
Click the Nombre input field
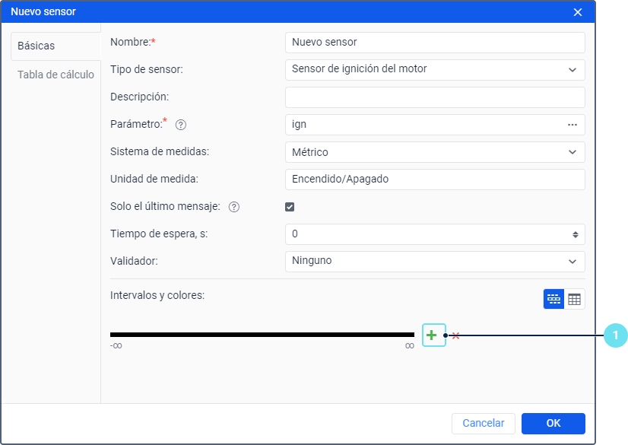coord(435,43)
